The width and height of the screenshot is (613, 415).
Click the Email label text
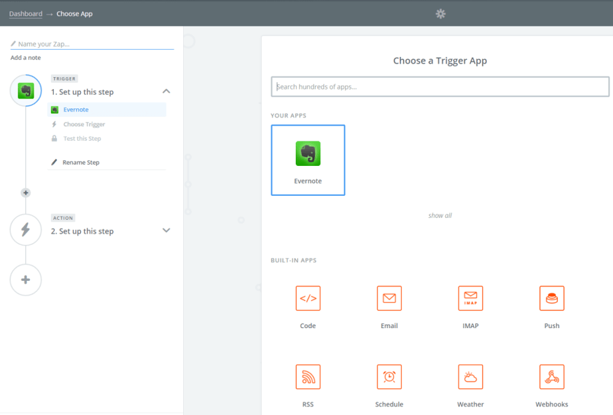[x=389, y=326]
